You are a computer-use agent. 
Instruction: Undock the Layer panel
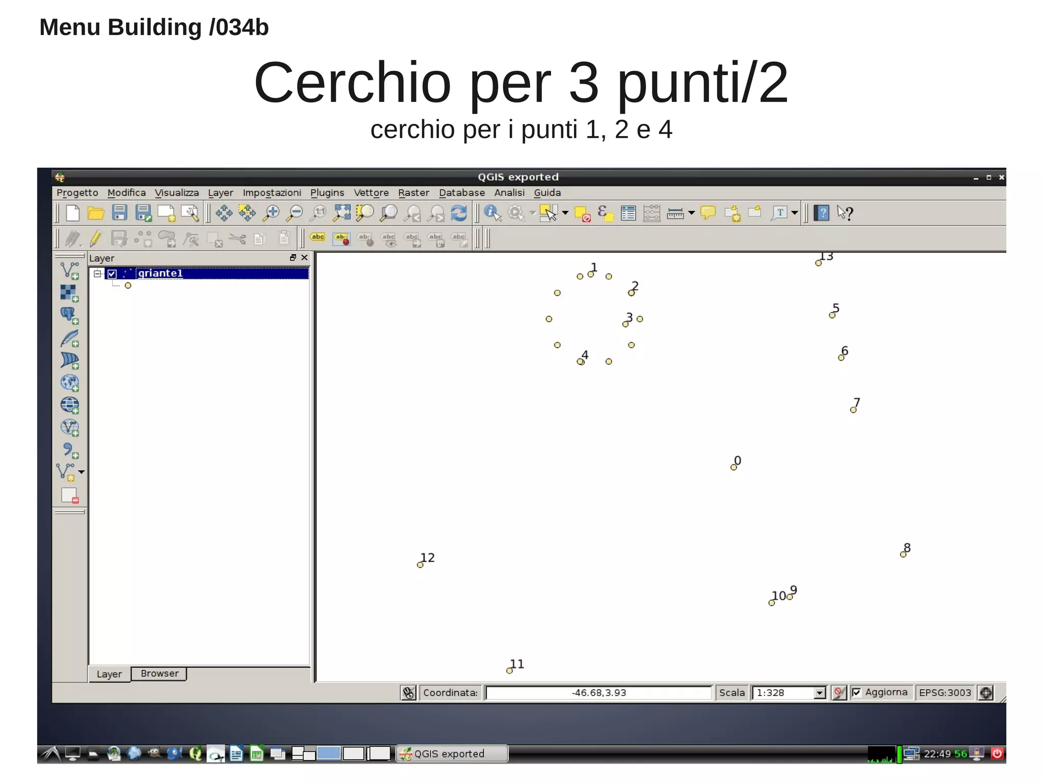[293, 258]
